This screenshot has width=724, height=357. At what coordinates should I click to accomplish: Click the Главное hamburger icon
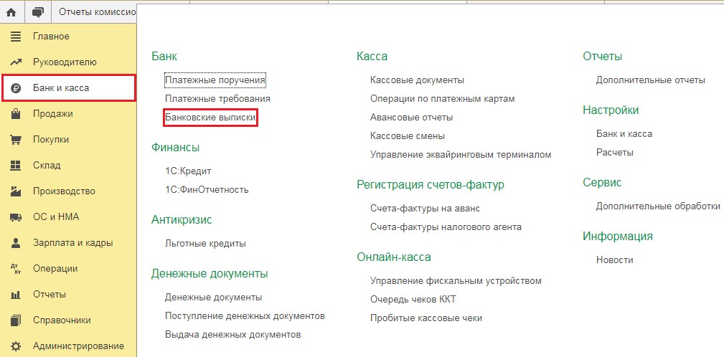pos(16,37)
